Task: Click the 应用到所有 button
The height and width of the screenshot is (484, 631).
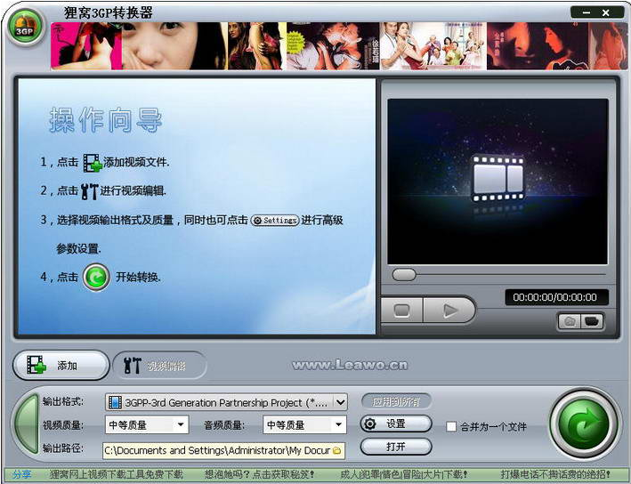Action: [x=396, y=401]
